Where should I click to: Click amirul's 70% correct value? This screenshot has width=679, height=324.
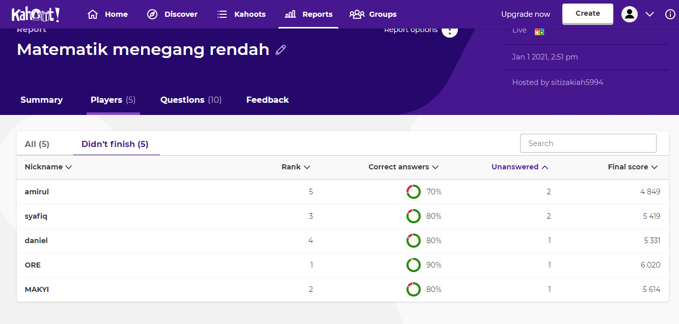(434, 192)
